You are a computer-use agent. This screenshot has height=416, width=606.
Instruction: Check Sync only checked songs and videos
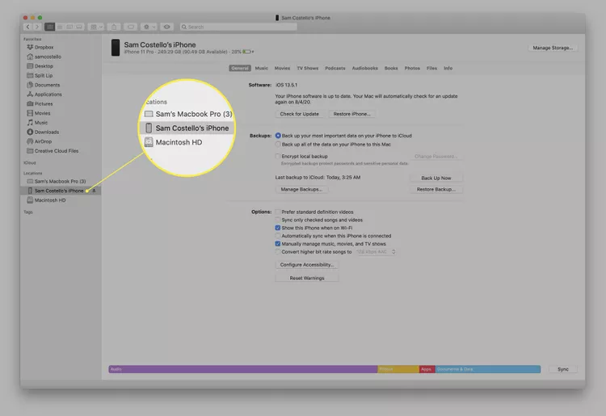(277, 220)
